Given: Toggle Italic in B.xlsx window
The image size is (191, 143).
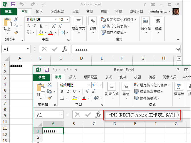Looking at the screenshot, I should point(68,91).
